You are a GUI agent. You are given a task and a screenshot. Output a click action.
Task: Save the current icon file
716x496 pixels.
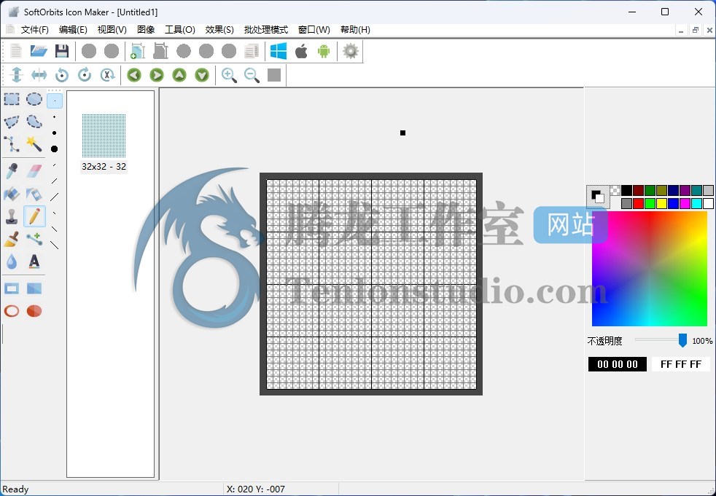(x=62, y=50)
